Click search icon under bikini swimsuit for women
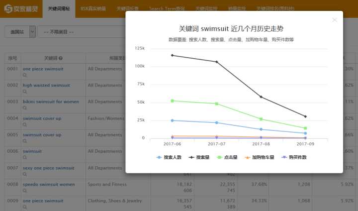This screenshot has height=211, width=358. coord(25,107)
